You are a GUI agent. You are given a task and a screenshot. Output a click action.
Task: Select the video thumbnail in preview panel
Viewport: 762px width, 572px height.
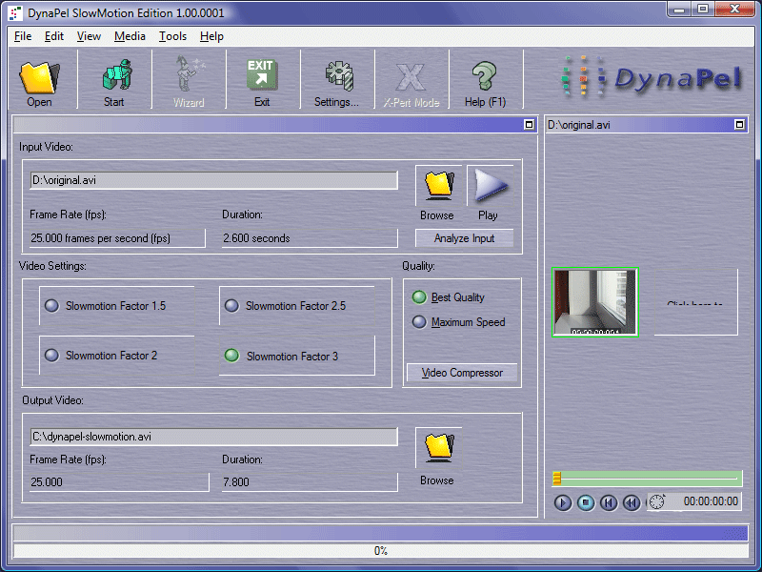point(595,302)
